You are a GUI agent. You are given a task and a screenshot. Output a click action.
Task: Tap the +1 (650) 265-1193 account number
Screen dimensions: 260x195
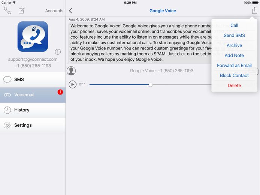point(33,66)
